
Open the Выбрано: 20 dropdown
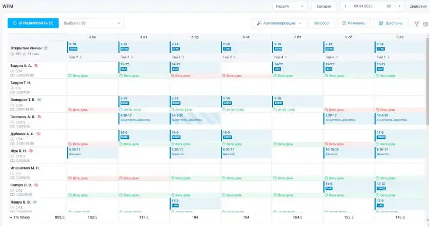pyautogui.click(x=92, y=23)
